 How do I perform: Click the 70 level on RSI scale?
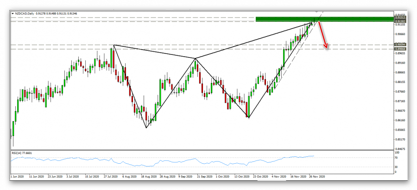click(x=397, y=158)
